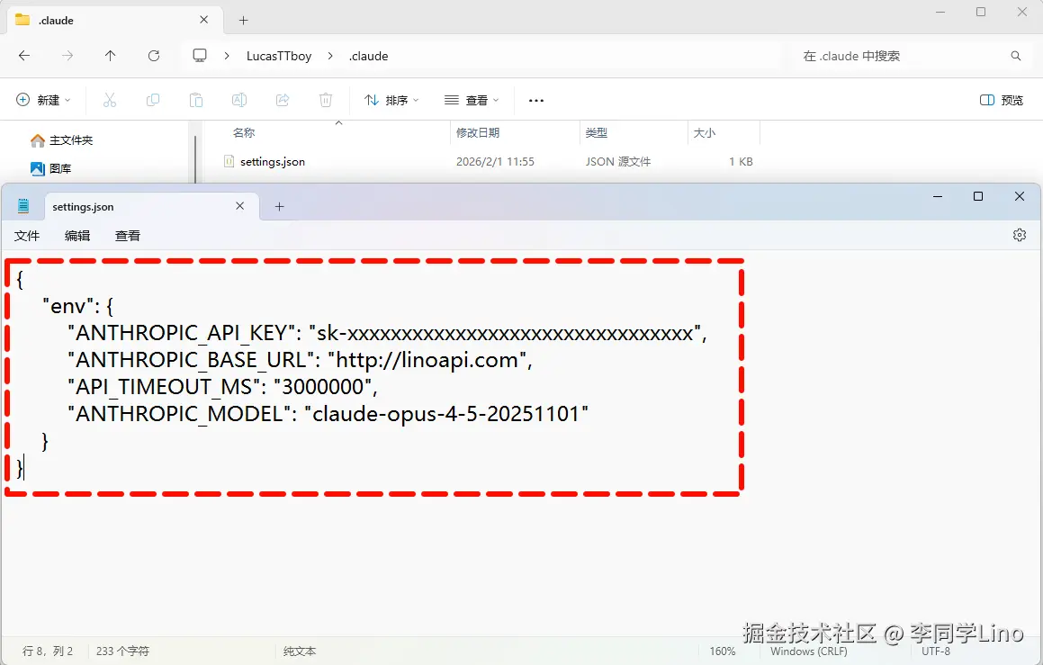Add a new Notepad tab

[279, 207]
